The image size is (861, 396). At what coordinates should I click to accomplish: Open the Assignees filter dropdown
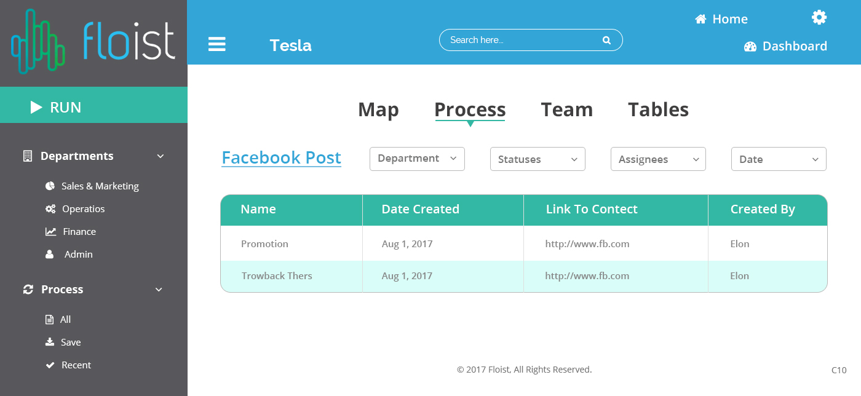(x=658, y=159)
